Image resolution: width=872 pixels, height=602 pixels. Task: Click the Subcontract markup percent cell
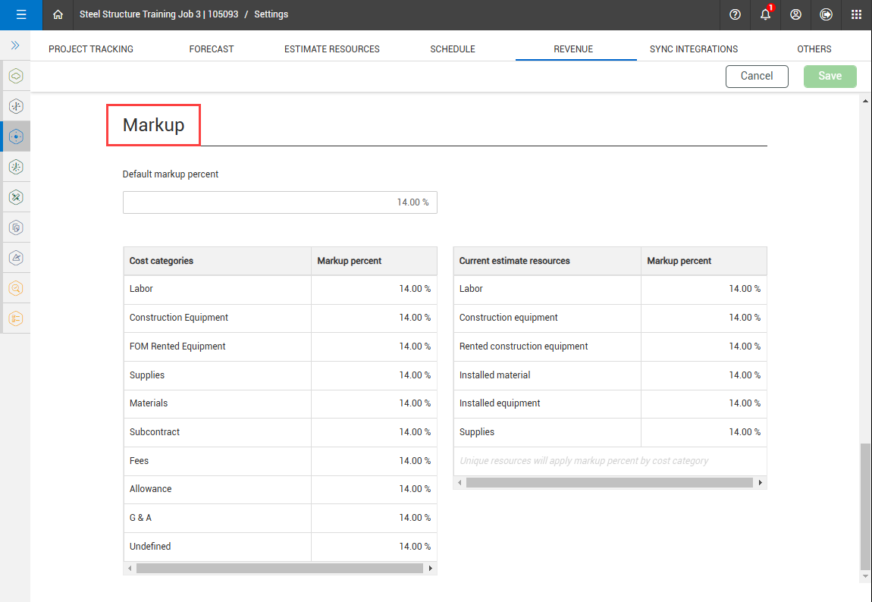[374, 432]
